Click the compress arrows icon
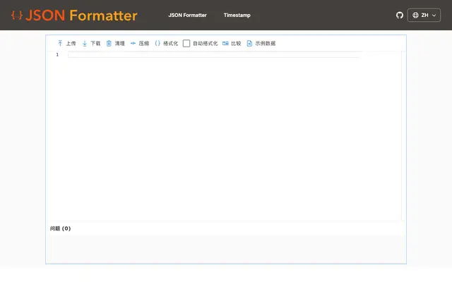This screenshot has width=452, height=282. pos(133,44)
